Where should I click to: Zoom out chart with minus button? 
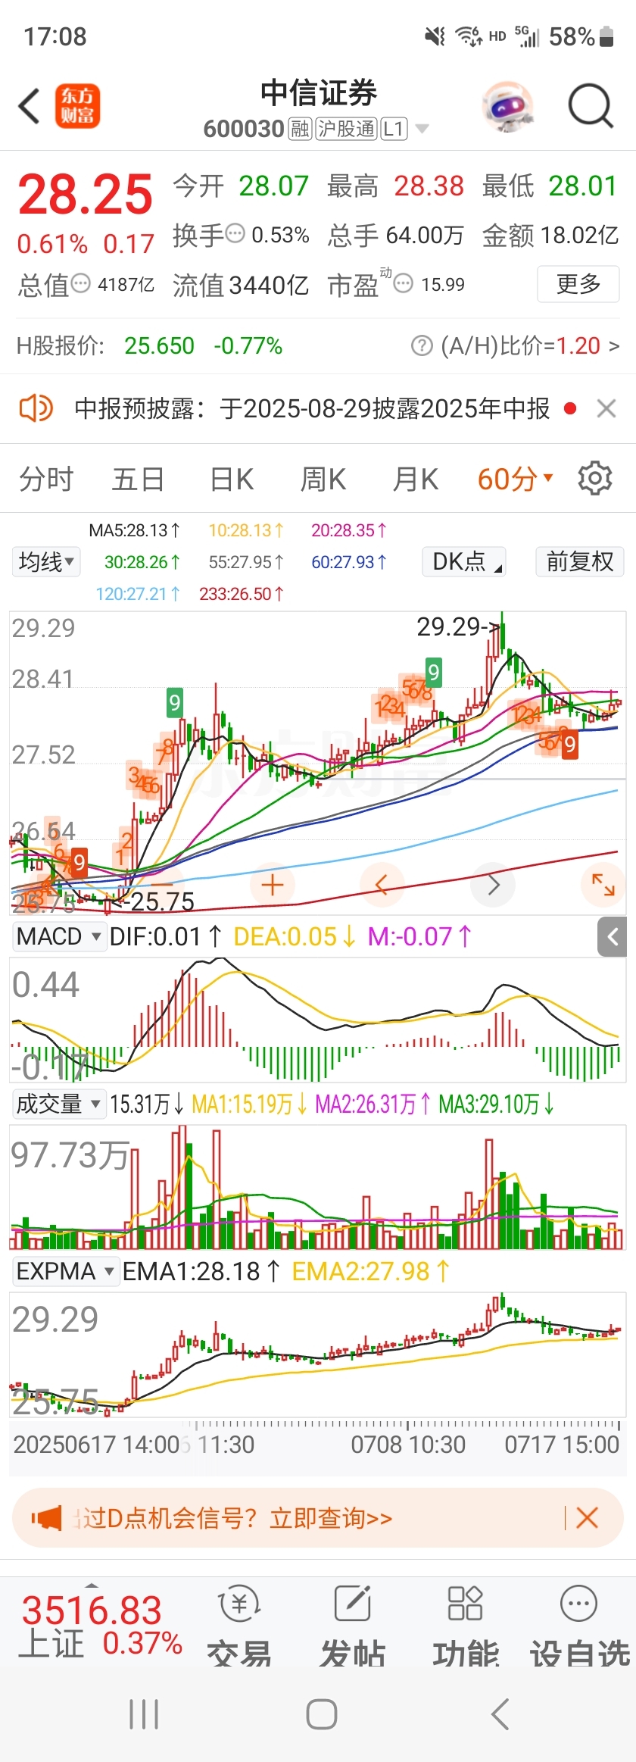tap(163, 884)
